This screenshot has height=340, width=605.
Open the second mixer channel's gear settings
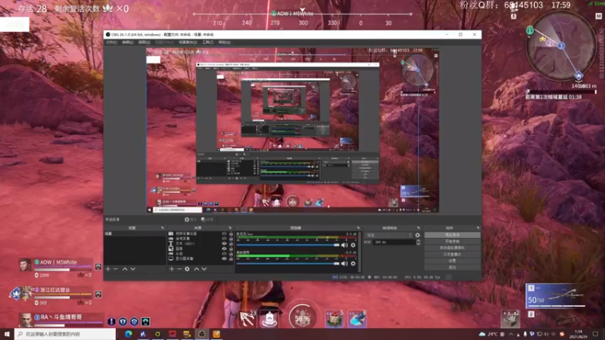point(353,264)
